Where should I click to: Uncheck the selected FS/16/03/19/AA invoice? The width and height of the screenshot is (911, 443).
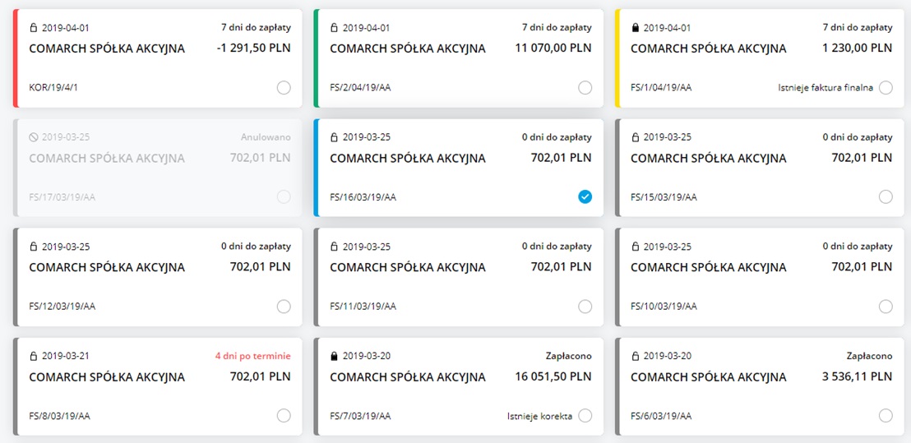pos(585,196)
